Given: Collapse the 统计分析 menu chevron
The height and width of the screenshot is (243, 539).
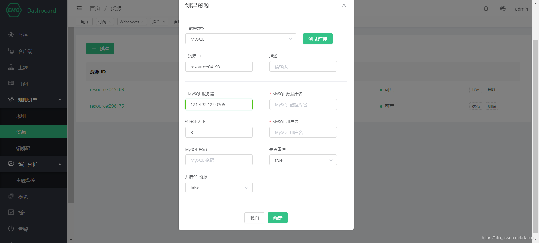Looking at the screenshot, I should pyautogui.click(x=60, y=165).
